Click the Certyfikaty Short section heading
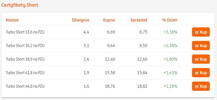Image resolution: width=217 pixels, height=100 pixels. tap(20, 5)
